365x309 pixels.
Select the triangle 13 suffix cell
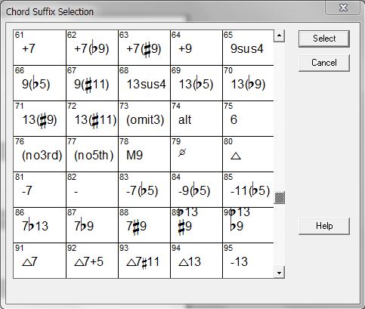(x=196, y=261)
